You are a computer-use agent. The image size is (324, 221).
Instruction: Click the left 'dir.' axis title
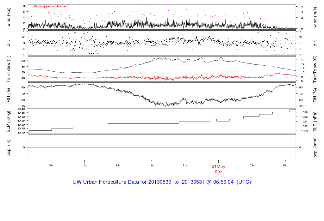[9, 43]
